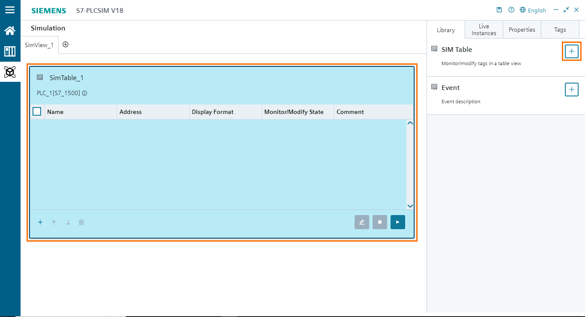Viewport: 585px width, 317px height.
Task: Move the selected row down
Action: click(68, 222)
